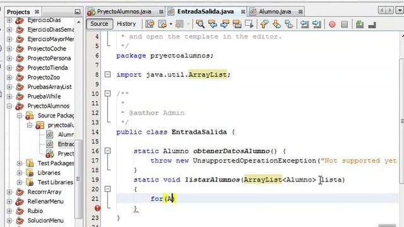The image size is (404, 227).
Task: Go to the previous search occurrence
Action: 213,24
